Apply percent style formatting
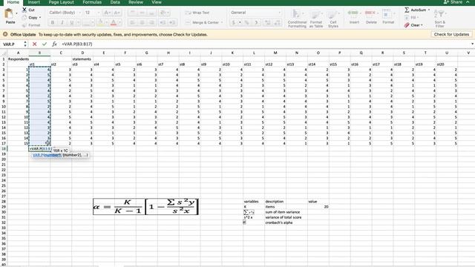 tap(247, 23)
